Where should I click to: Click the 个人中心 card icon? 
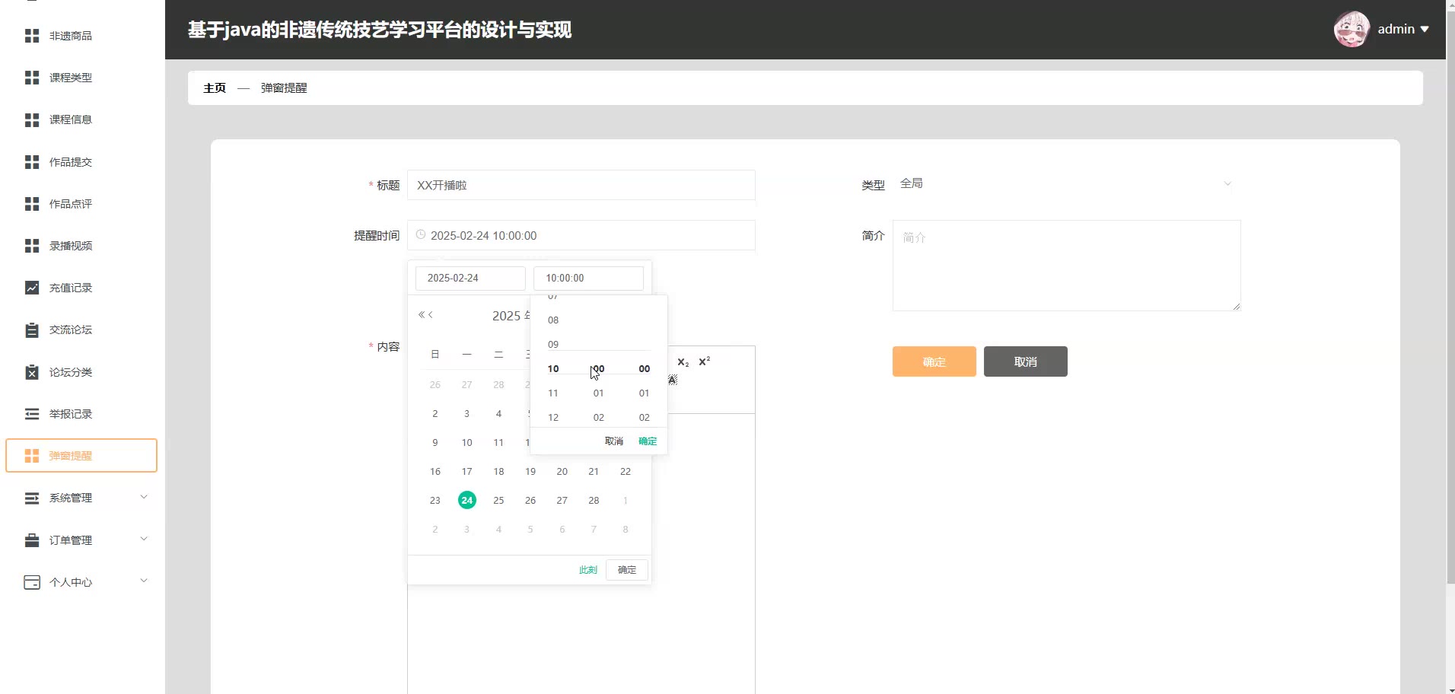32,582
